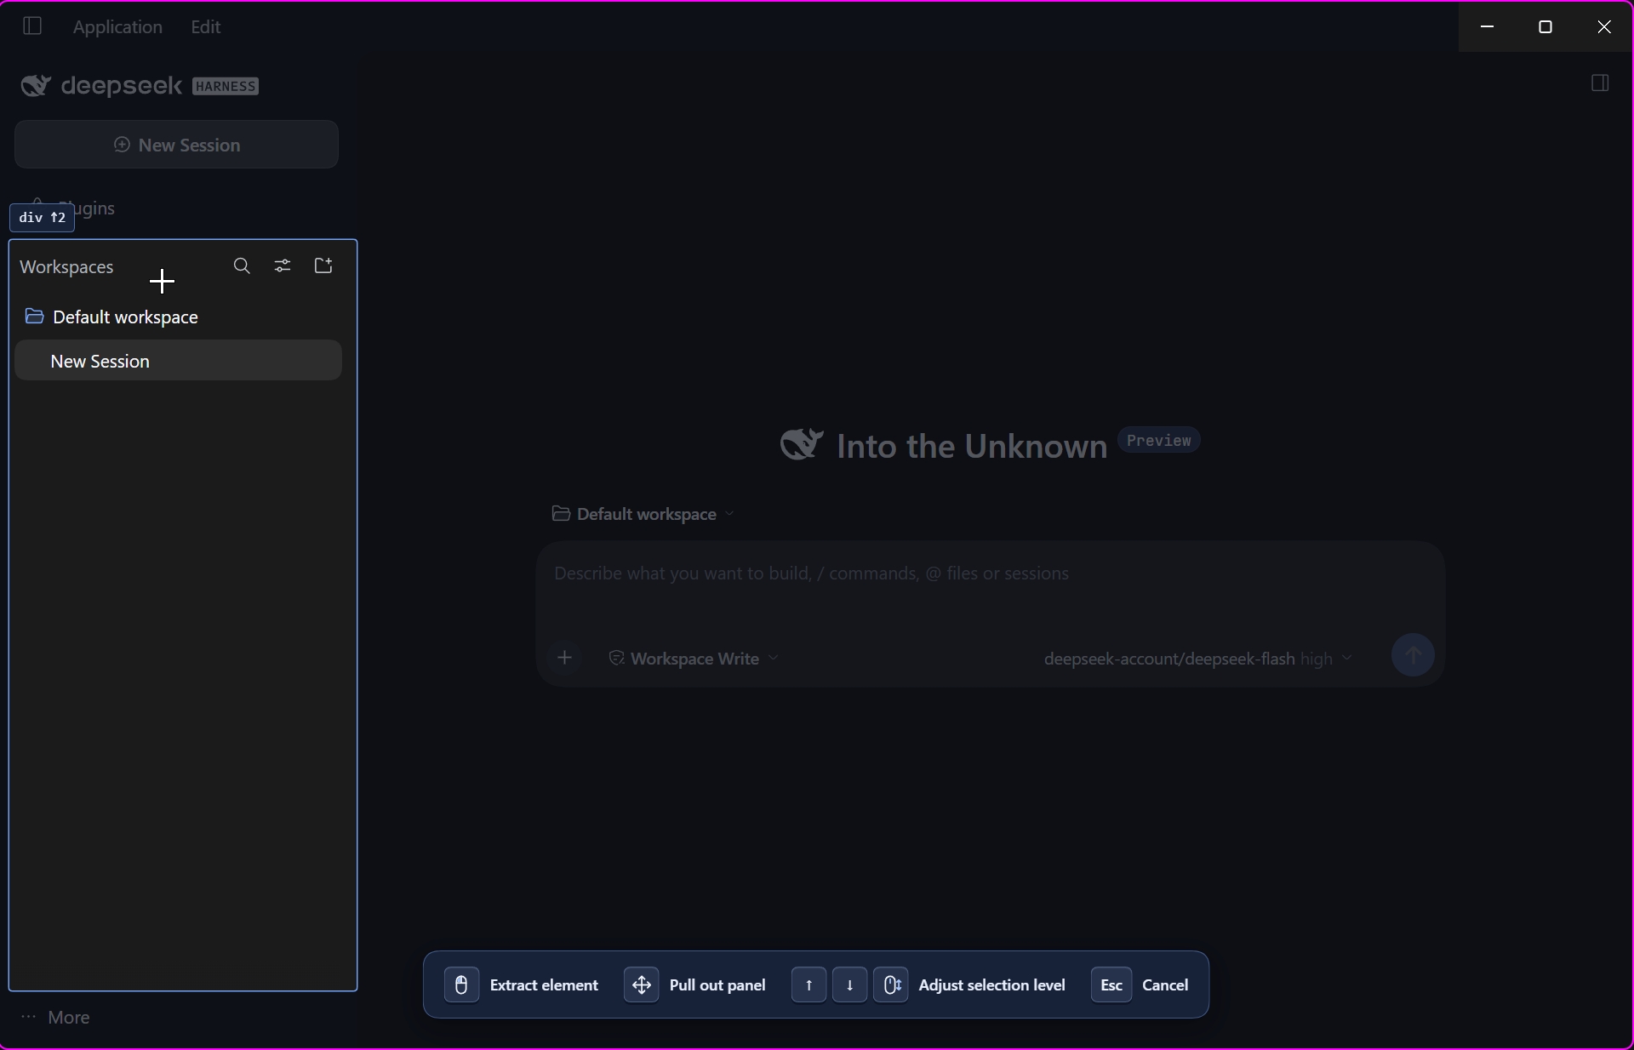This screenshot has width=1634, height=1050.
Task: Click the deepseek whale logo in sidebar
Action: (x=36, y=86)
